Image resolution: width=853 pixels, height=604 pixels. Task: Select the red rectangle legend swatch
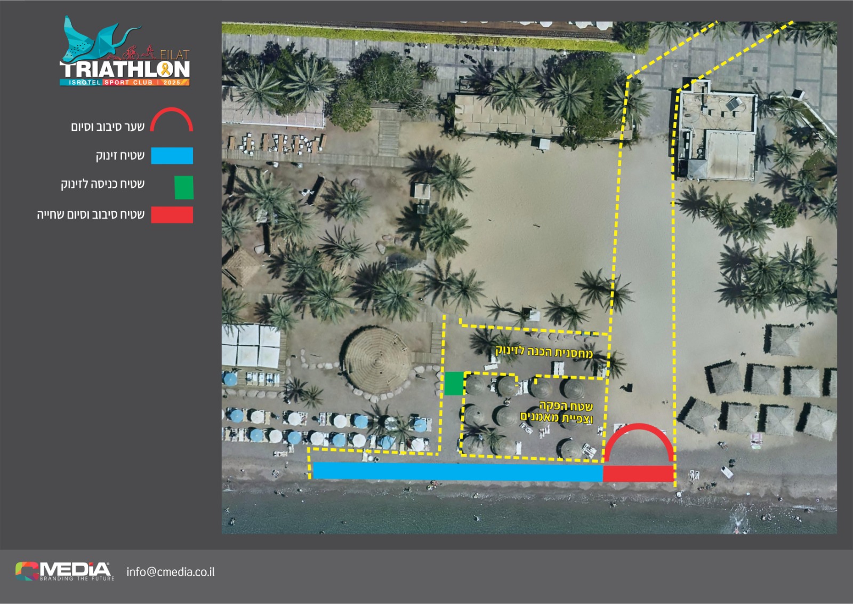172,215
